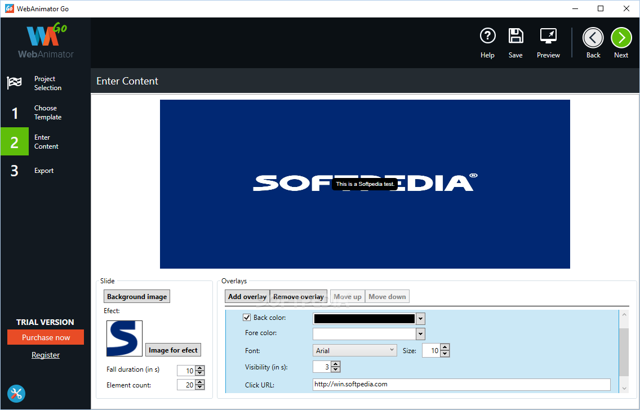Go Back with the arrow icon
The height and width of the screenshot is (410, 640).
(x=593, y=38)
